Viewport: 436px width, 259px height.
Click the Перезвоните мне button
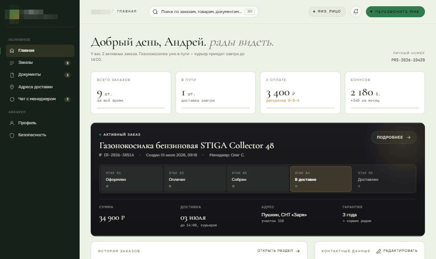(395, 12)
